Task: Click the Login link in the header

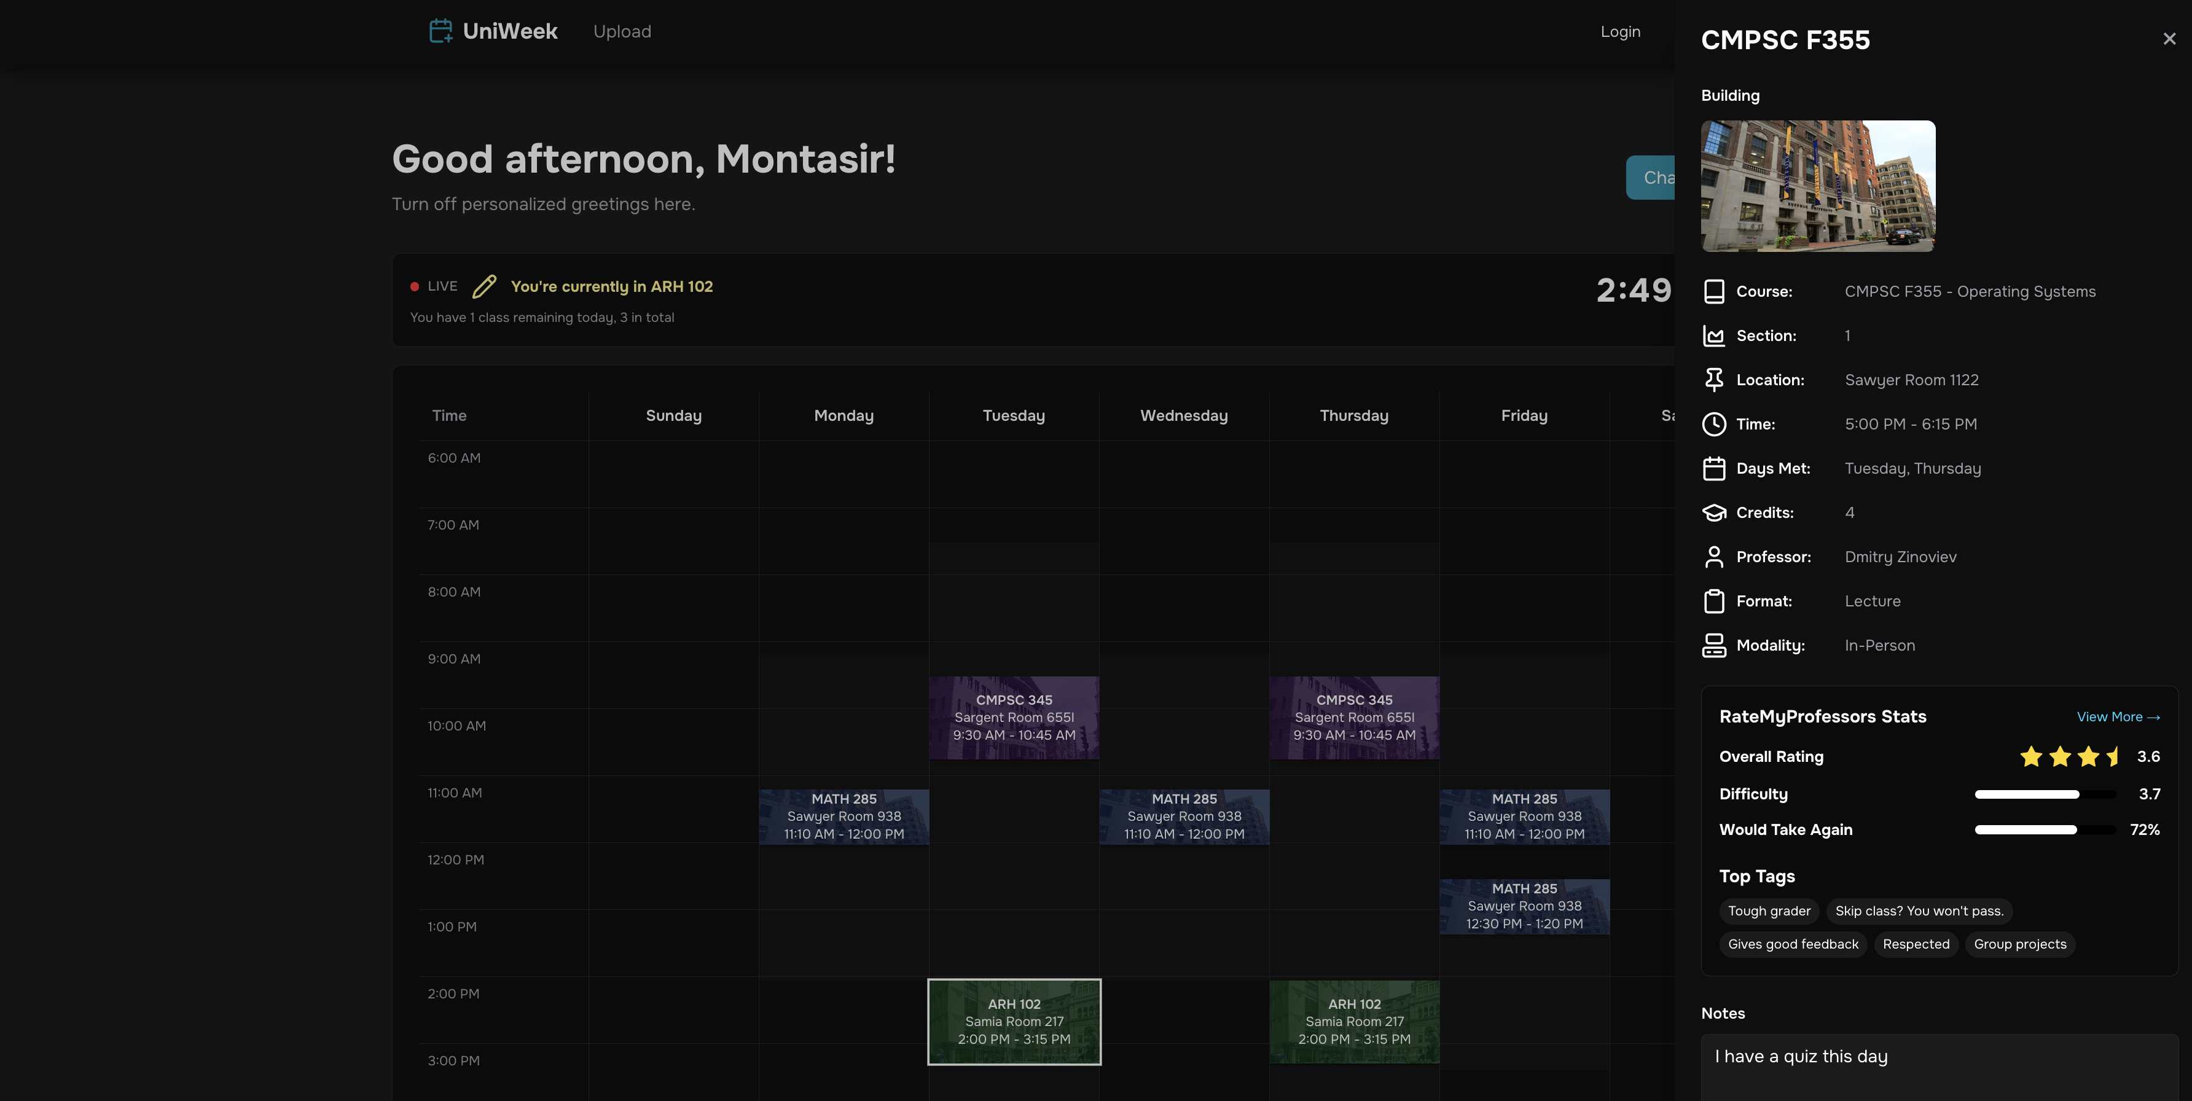Action: click(1620, 31)
